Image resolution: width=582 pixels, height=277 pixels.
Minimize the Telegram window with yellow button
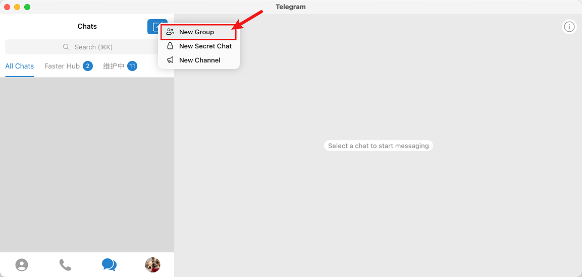[x=17, y=7]
